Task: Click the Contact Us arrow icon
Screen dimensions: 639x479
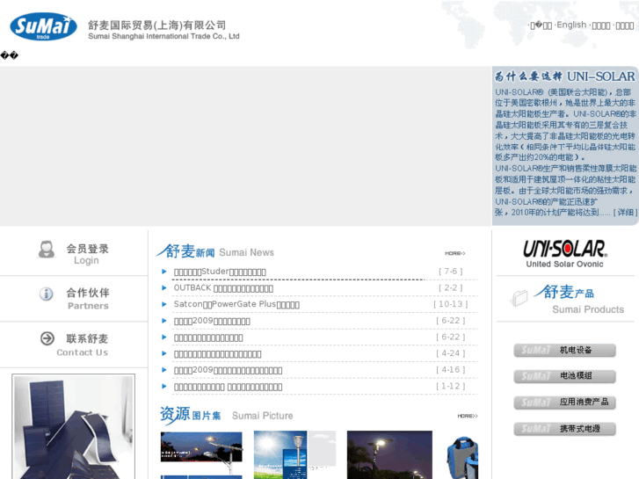Action: tap(47, 338)
